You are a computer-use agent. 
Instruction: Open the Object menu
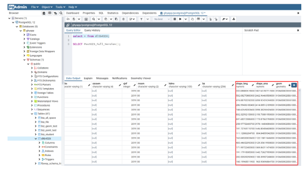coord(47,7)
